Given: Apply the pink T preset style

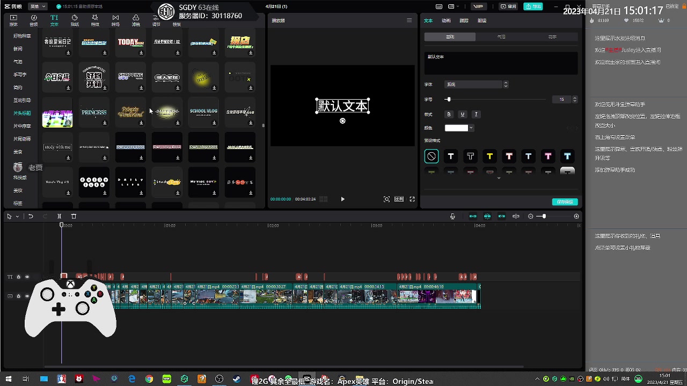Looking at the screenshot, I should tap(548, 156).
